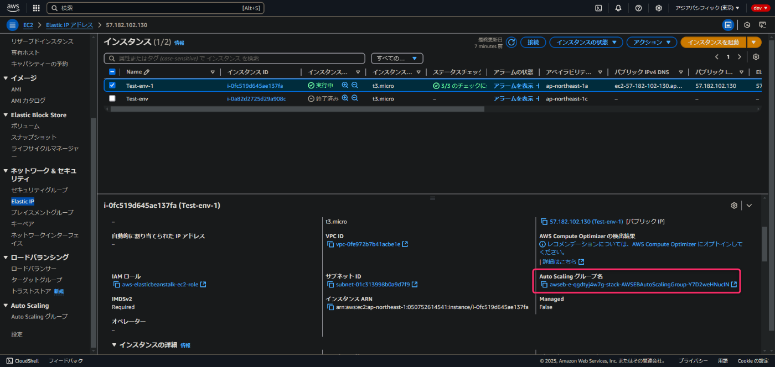
Task: Open the 情報 link beside インスタンス heading
Action: click(x=179, y=43)
